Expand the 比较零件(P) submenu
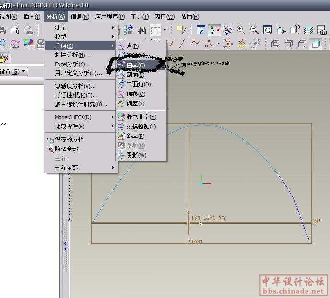 [81, 126]
